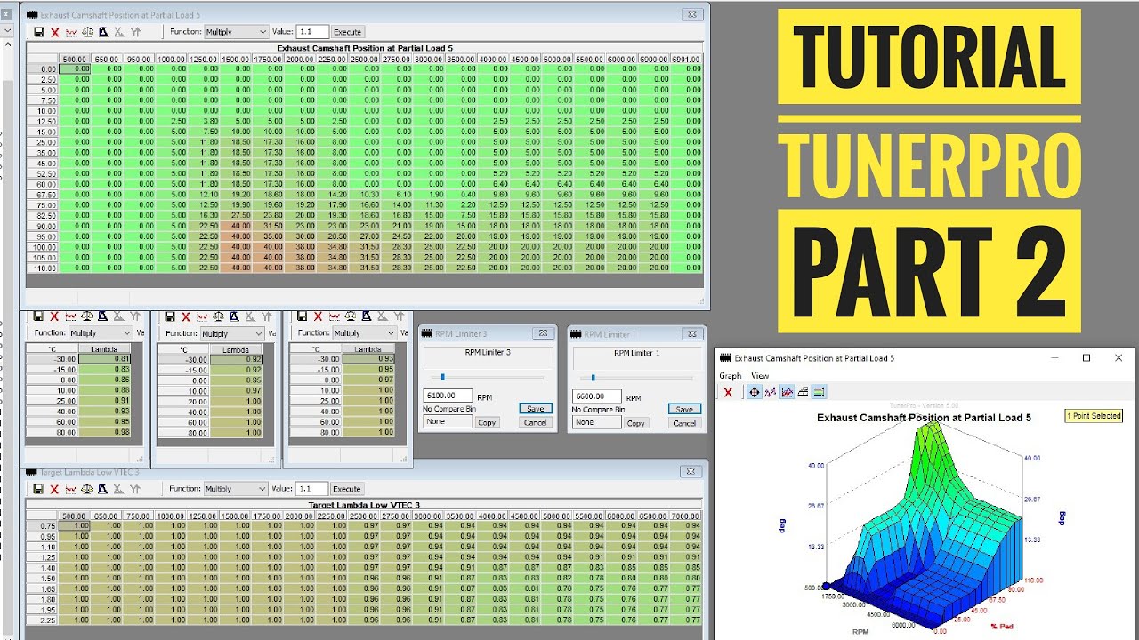Click RPM Limiter 3 title bar chip icon
The image size is (1139, 640).
428,333
